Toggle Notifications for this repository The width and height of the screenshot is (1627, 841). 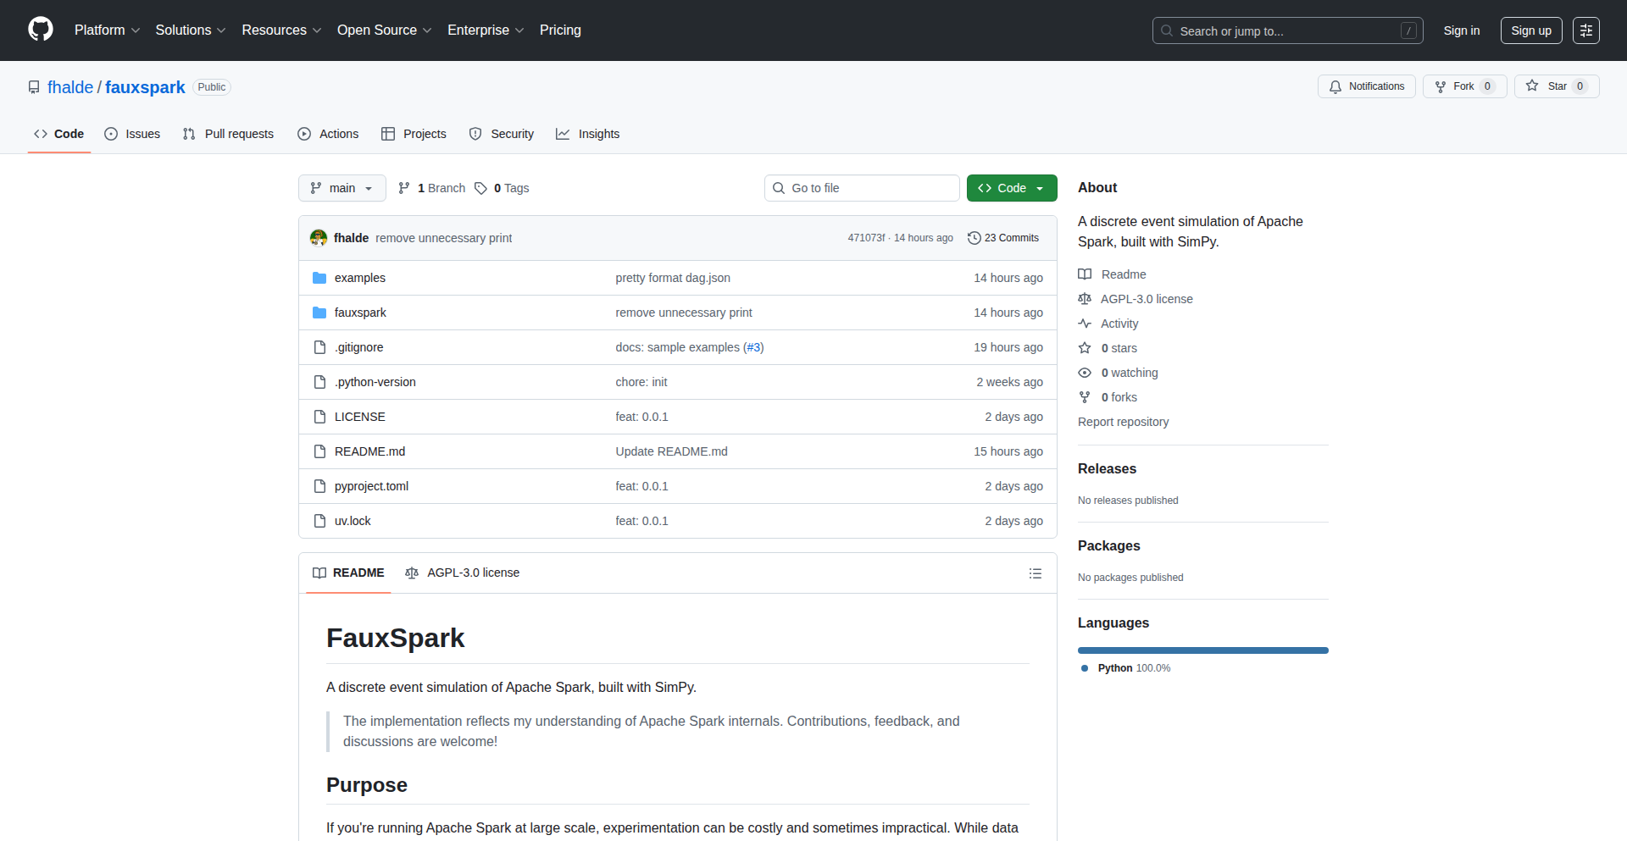point(1366,86)
